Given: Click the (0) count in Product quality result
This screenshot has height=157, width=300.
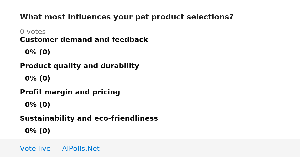Looking at the screenshot, I should click(45, 79).
